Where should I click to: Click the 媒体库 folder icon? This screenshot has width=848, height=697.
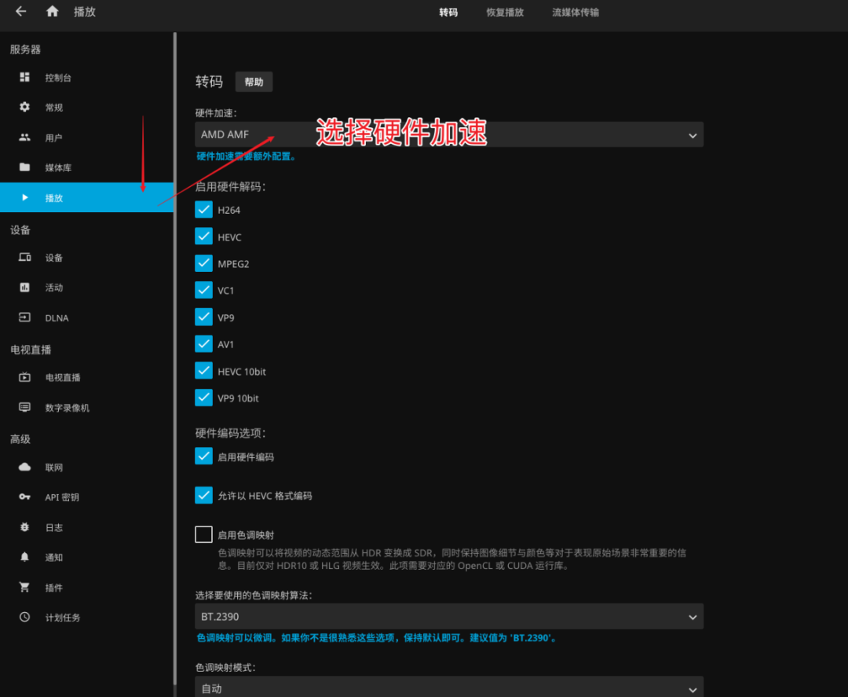(24, 167)
